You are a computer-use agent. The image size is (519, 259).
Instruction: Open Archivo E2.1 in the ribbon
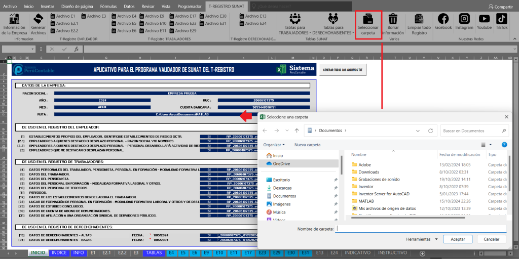64,23
